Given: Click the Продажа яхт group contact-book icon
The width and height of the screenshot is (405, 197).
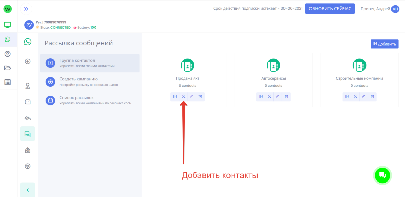Looking at the screenshot, I should tap(187, 65).
